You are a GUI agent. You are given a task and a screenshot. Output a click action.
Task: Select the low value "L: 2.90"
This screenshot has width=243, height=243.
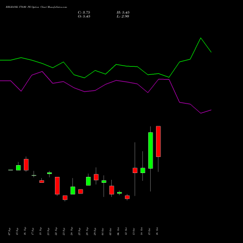click(123, 17)
